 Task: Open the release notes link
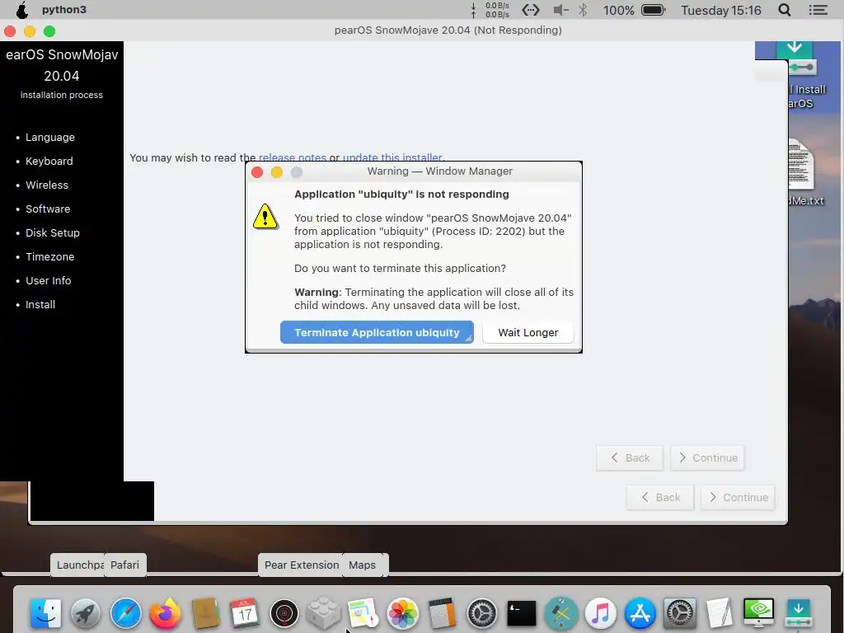point(293,157)
